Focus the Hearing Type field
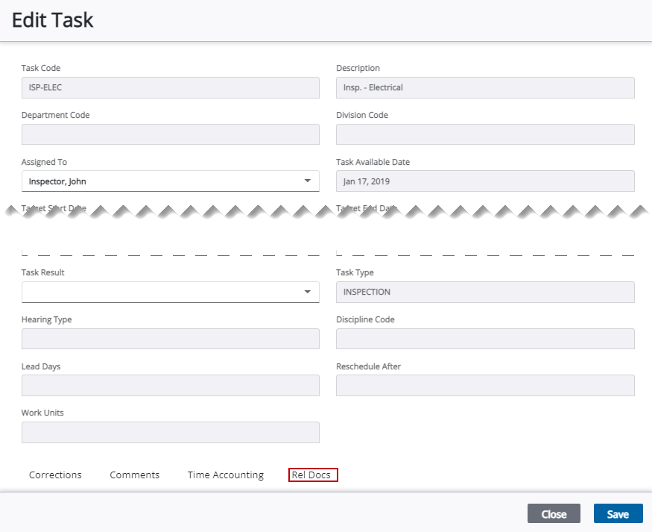The height and width of the screenshot is (532, 652). [x=170, y=339]
